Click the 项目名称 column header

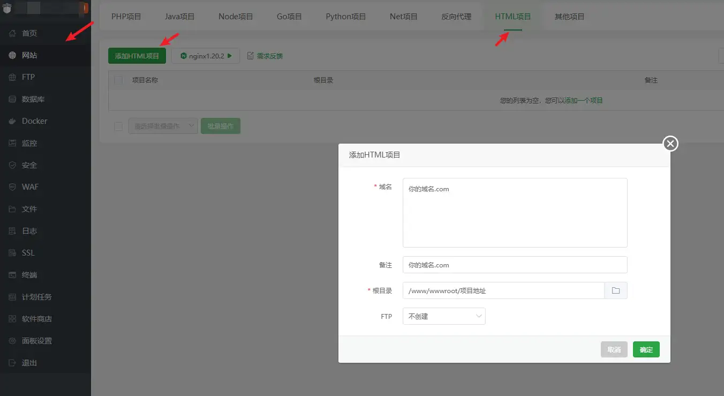pos(145,80)
